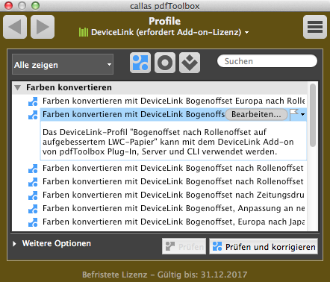
Task: Open the hamburger menu button
Action: point(315,27)
